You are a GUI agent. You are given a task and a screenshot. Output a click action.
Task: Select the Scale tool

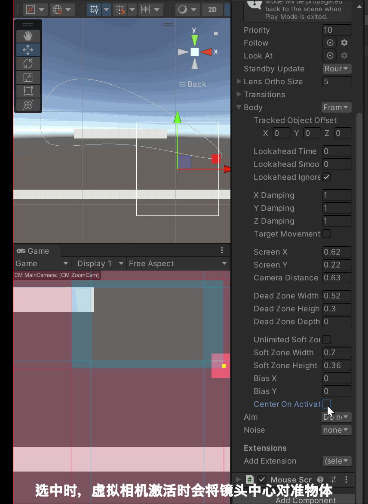tap(28, 77)
